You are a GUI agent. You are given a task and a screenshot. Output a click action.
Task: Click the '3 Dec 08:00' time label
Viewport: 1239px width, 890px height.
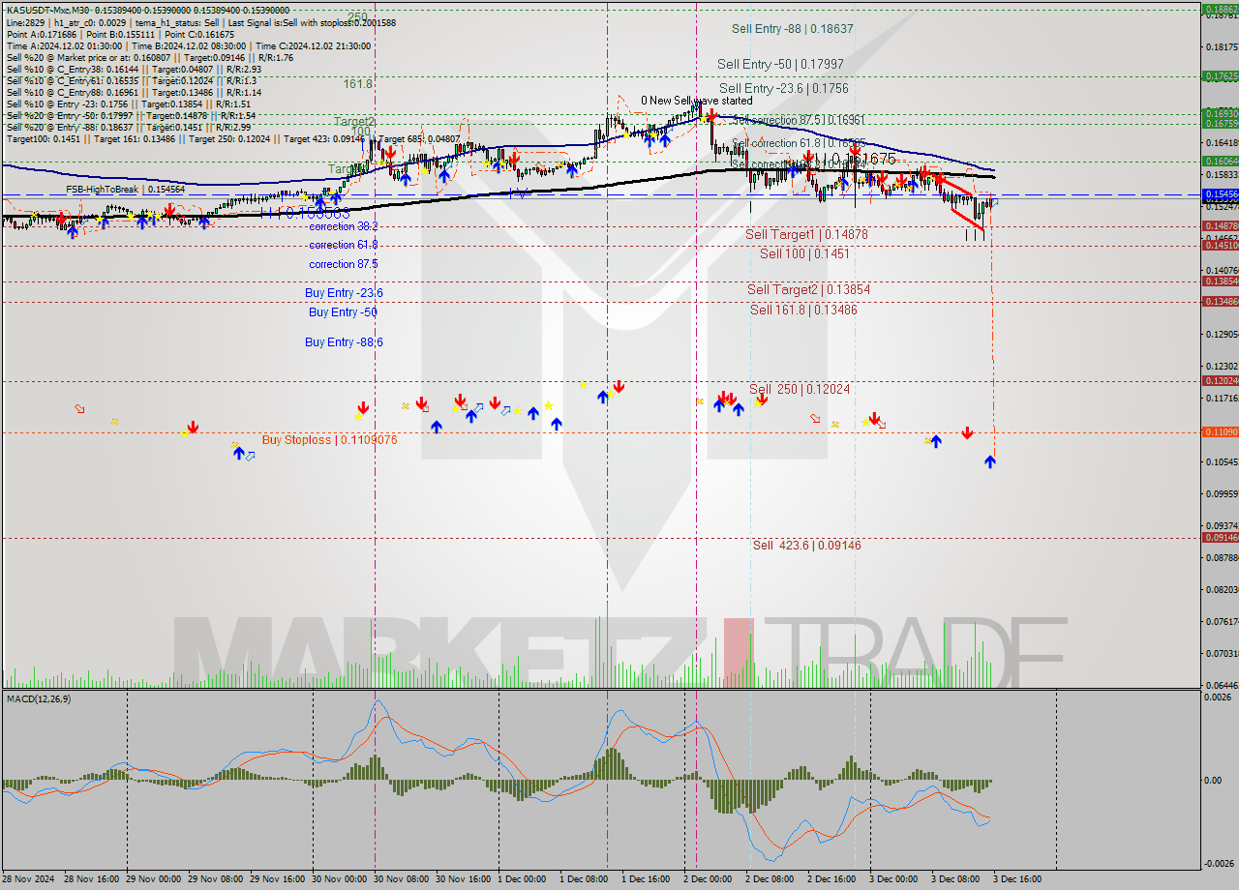[x=955, y=879]
